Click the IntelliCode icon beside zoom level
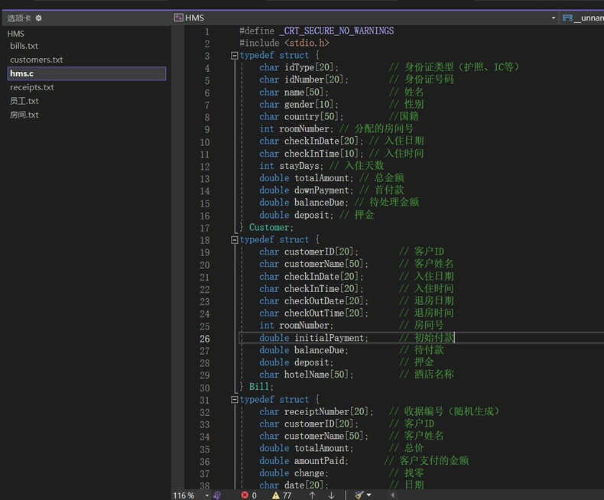 [216, 495]
